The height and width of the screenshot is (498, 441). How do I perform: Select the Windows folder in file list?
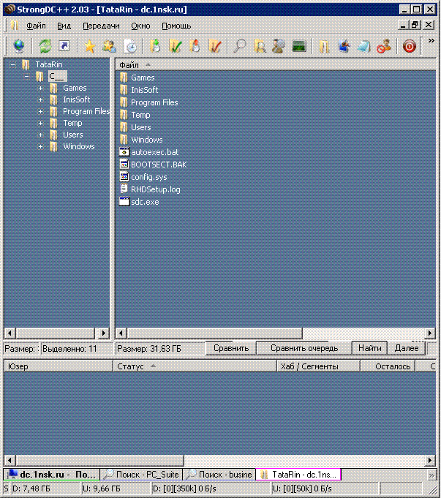pos(147,140)
